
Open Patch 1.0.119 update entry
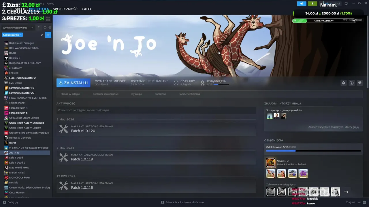[156, 157]
